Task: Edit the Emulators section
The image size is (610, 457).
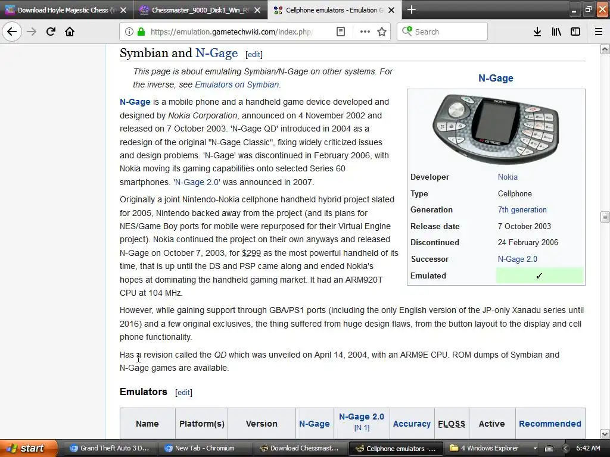Action: [183, 393]
